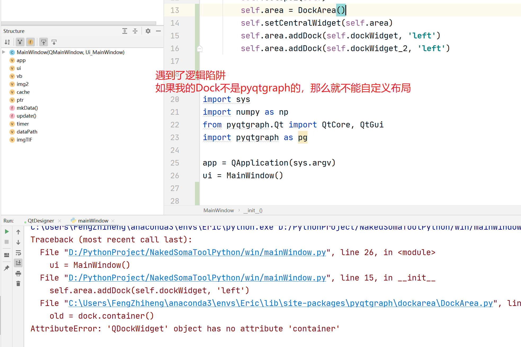
Task: Click the bookmark marker on line 16 gutter
Action: tap(200, 48)
